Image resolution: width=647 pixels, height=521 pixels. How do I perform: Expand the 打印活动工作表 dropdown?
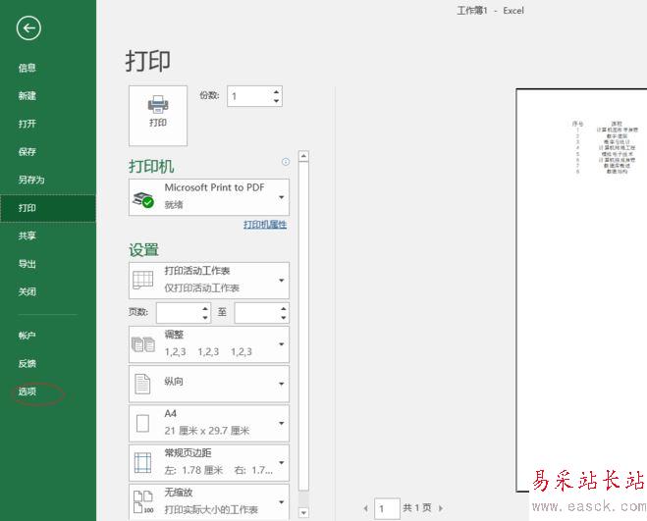209,280
